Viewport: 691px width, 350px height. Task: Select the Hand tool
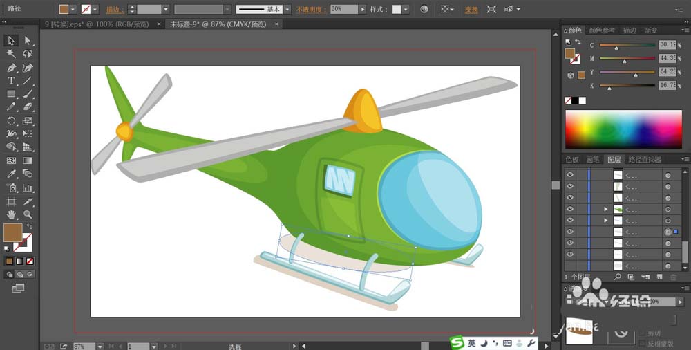pyautogui.click(x=11, y=214)
